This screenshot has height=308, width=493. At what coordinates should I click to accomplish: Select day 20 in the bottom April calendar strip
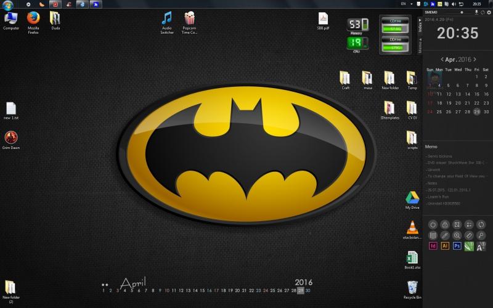[237, 290]
